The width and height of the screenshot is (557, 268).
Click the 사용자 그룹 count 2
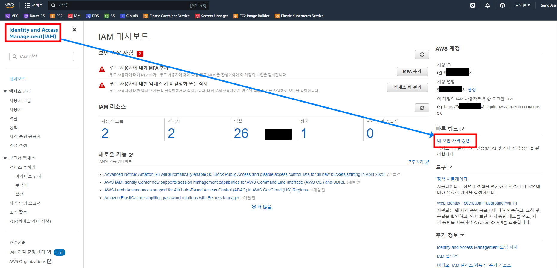pos(105,133)
